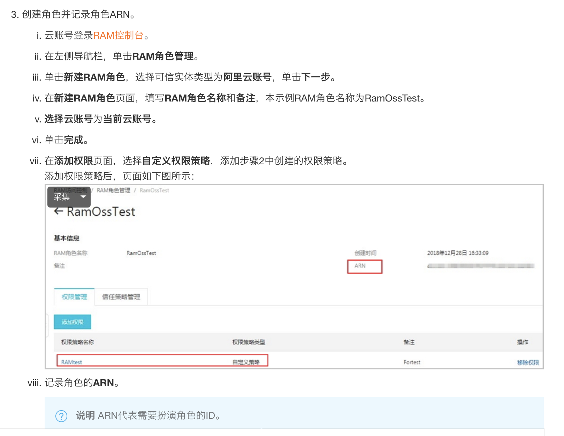Screen dimensions: 564x436
Task: Click the RamOssTest role name value
Action: [x=141, y=253]
